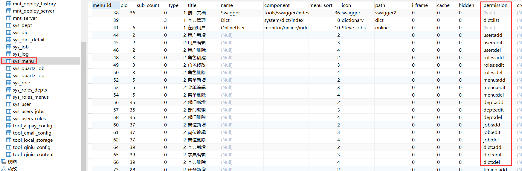Click the mnt_deploy_history table icon

coord(9,4)
